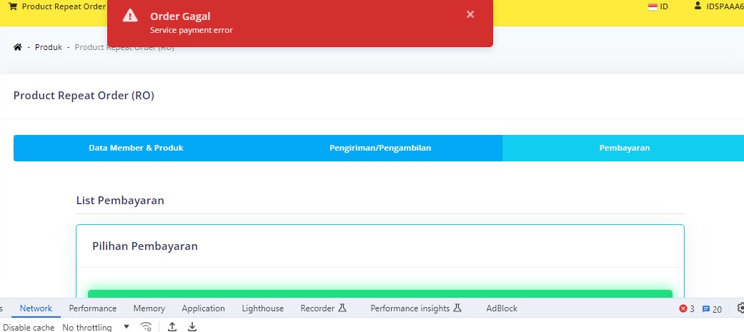Click the shopping cart icon in header
The width and height of the screenshot is (744, 332).
12,6
